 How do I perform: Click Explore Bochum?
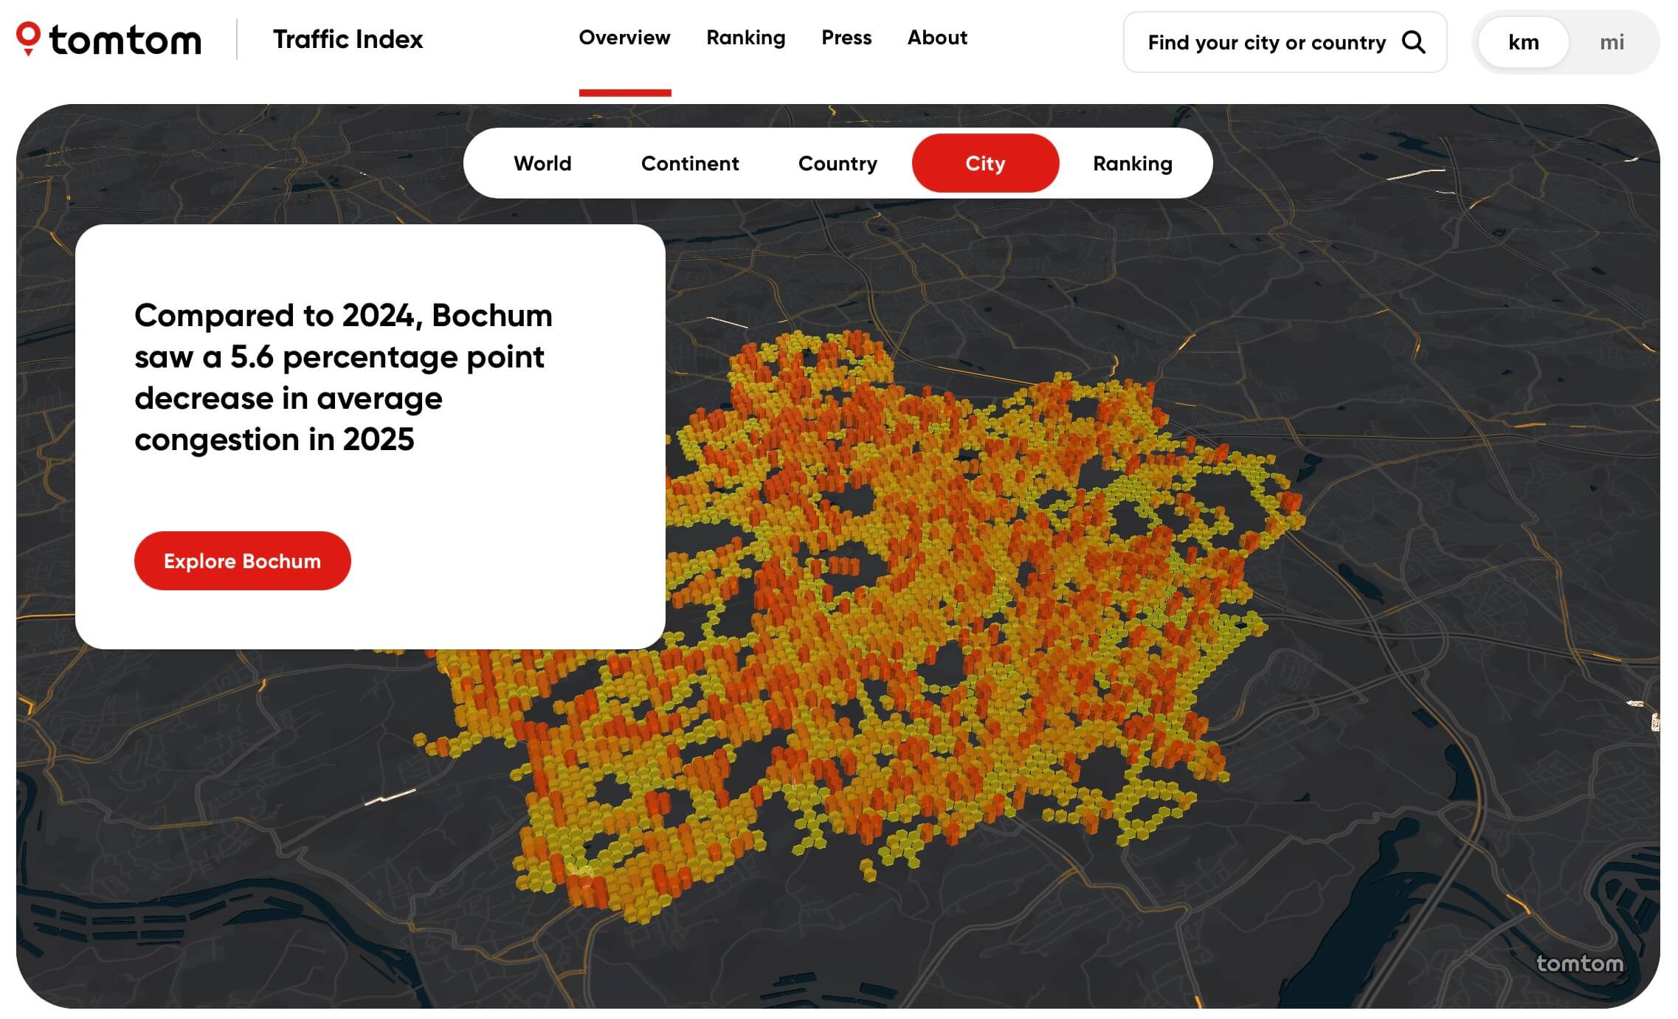tap(242, 560)
